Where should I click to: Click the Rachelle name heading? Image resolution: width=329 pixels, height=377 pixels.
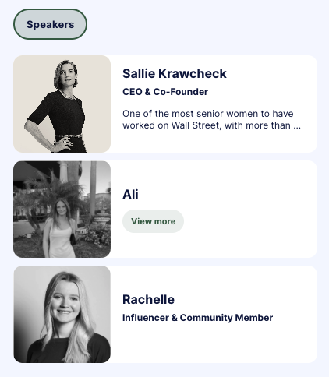coord(148,299)
